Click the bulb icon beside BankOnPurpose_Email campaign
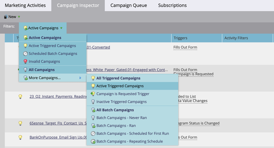The height and width of the screenshot is (148, 274). (20, 137)
